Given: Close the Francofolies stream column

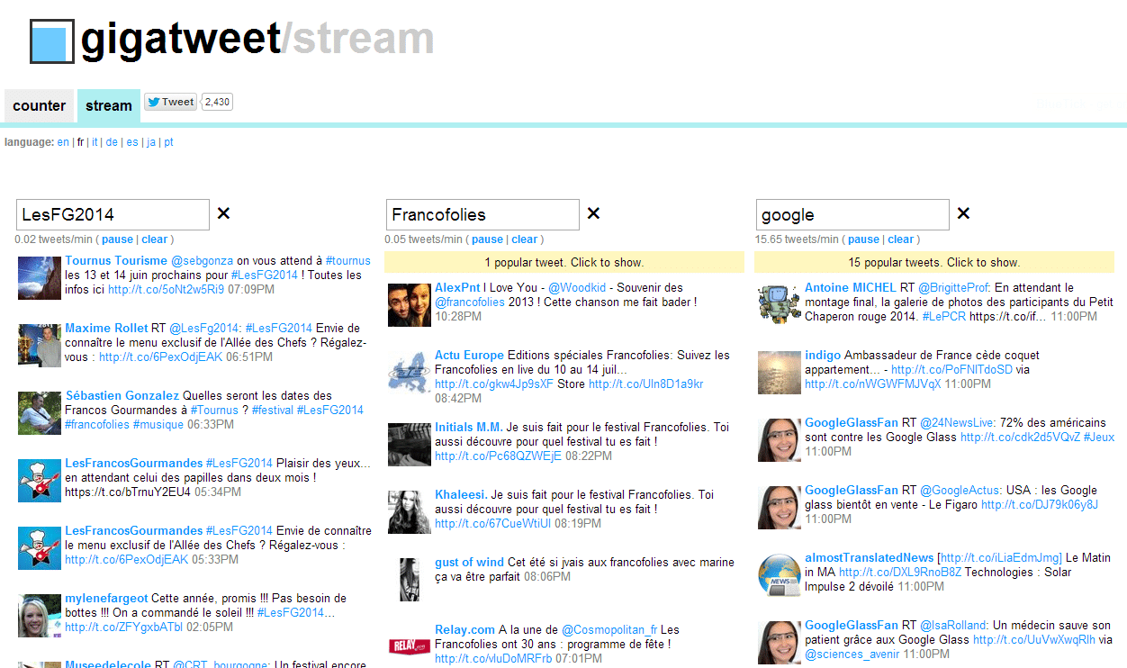Looking at the screenshot, I should click(594, 213).
